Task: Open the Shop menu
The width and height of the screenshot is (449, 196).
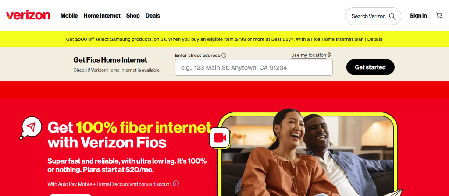Action: click(133, 16)
